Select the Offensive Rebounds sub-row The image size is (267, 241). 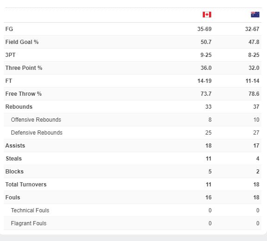tap(133, 120)
